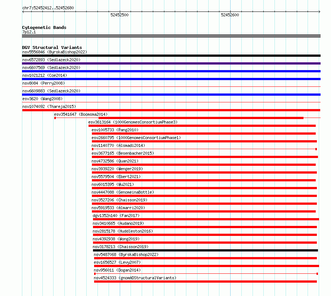
Task: Click nsv3178213 (Chaisson2019) label
Action: click(120, 247)
